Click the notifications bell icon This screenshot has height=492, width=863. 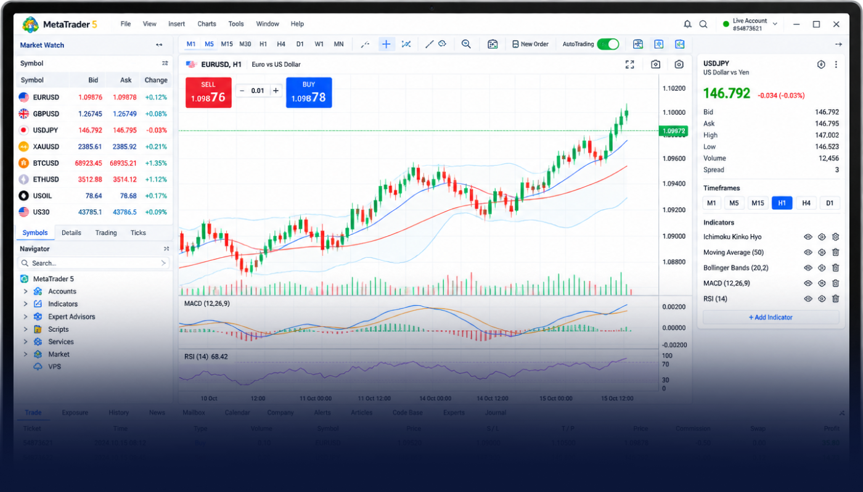687,24
